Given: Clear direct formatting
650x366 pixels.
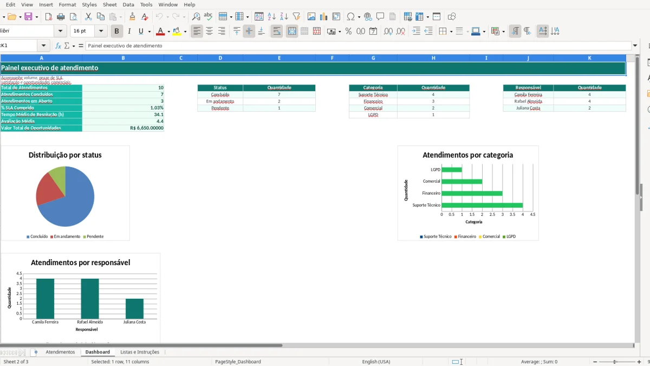Looking at the screenshot, I should coord(145,17).
